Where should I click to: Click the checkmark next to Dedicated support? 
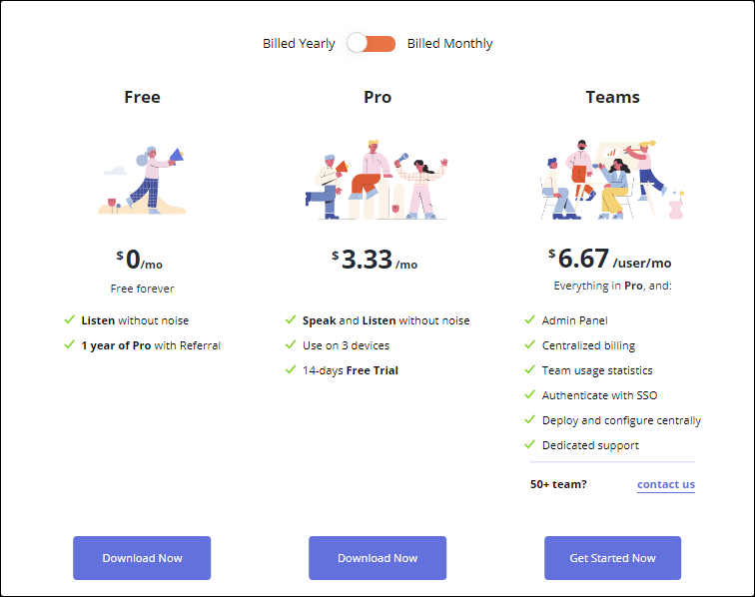[x=529, y=445]
